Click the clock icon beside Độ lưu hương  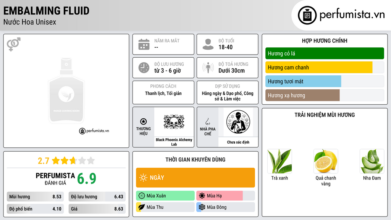coord(144,68)
